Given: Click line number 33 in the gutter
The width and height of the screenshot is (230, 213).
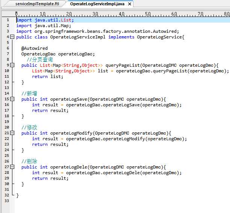Looking at the screenshot, I should [x=7, y=201].
